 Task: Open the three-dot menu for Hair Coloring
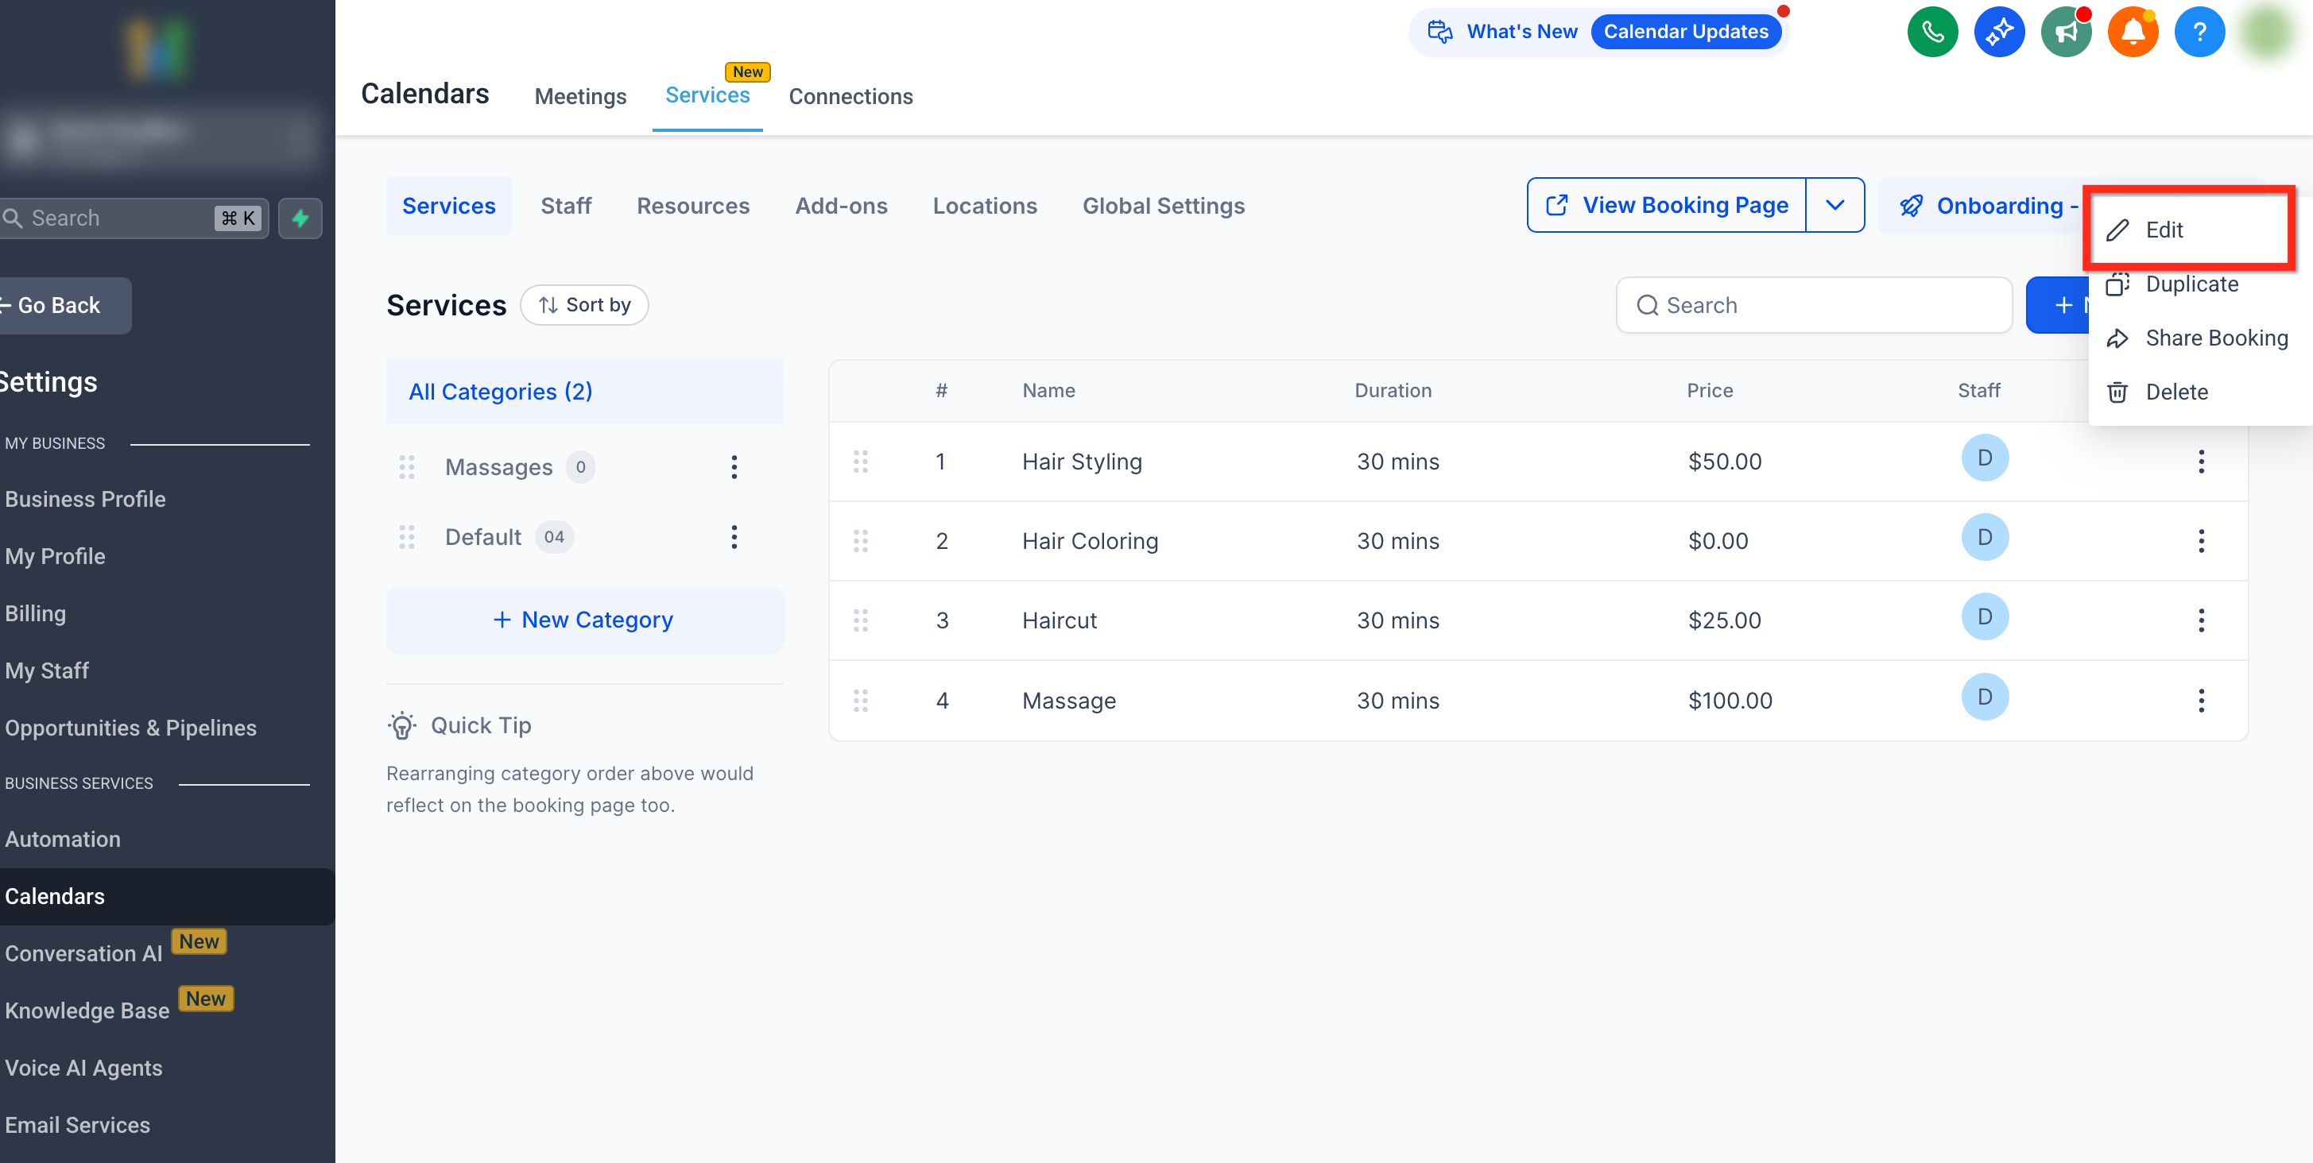point(2201,541)
